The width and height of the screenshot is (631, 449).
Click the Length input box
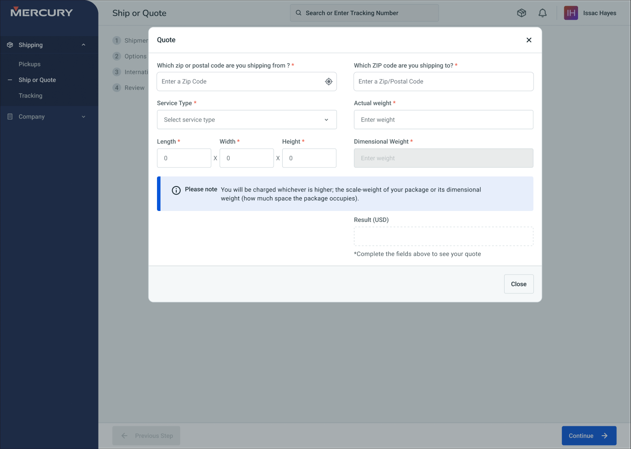point(184,158)
